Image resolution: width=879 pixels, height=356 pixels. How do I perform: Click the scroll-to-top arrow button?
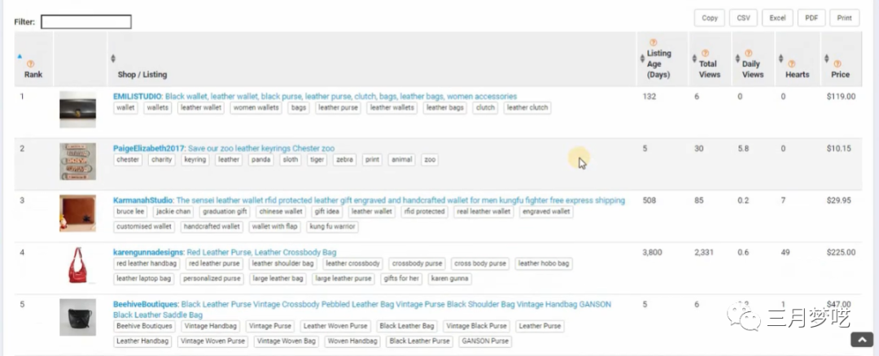tap(861, 339)
